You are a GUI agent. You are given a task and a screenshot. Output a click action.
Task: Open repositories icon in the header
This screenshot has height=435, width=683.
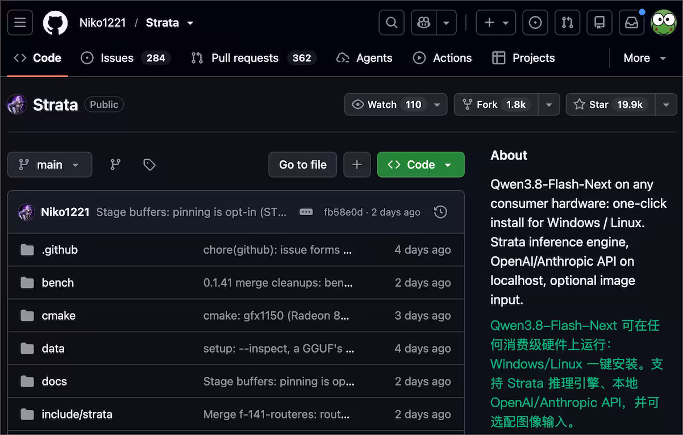(x=599, y=23)
